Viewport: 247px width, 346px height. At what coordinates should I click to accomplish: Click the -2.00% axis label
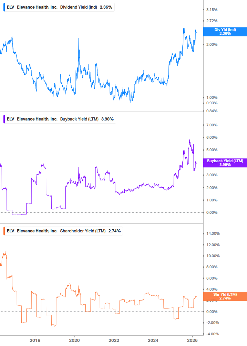click(x=212, y=323)
